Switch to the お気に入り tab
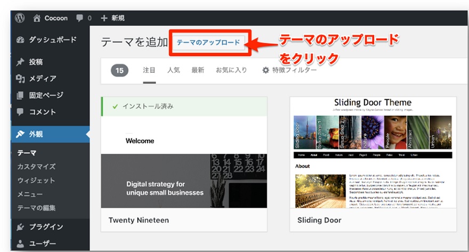The image size is (469, 252). (231, 70)
